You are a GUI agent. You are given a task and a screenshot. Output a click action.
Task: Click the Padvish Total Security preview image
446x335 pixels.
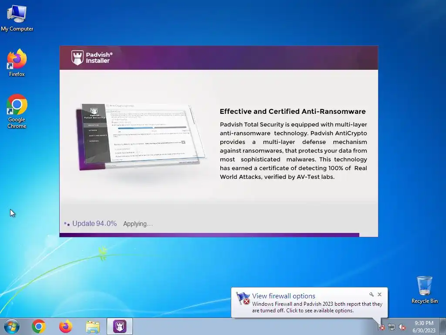coord(141,137)
